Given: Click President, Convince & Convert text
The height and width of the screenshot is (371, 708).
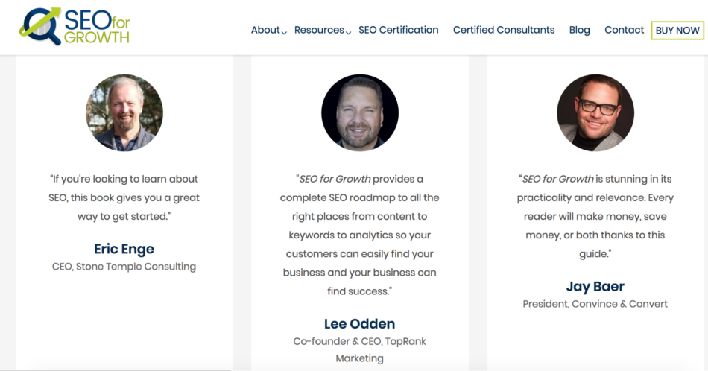Looking at the screenshot, I should coord(595,304).
